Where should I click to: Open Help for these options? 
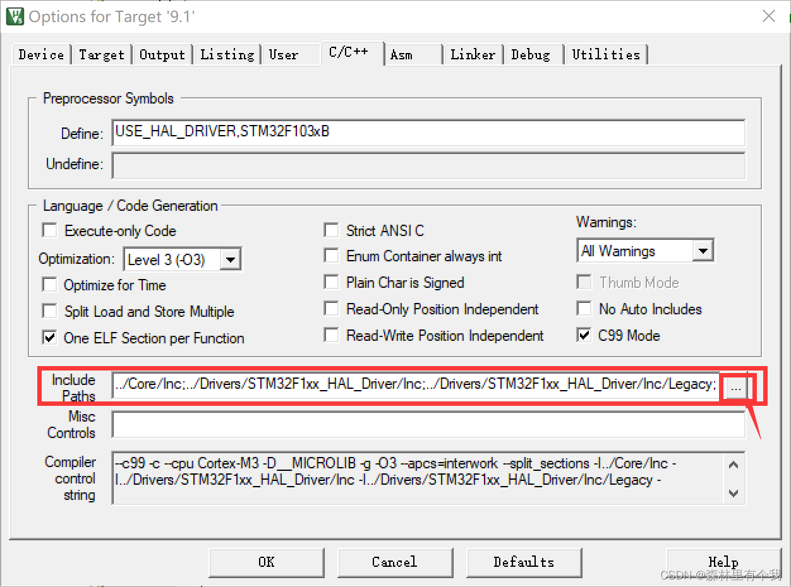click(723, 562)
